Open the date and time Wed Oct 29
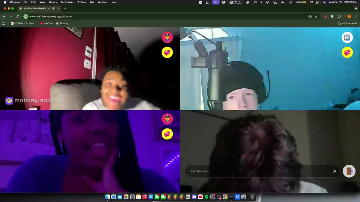 coord(343,2)
